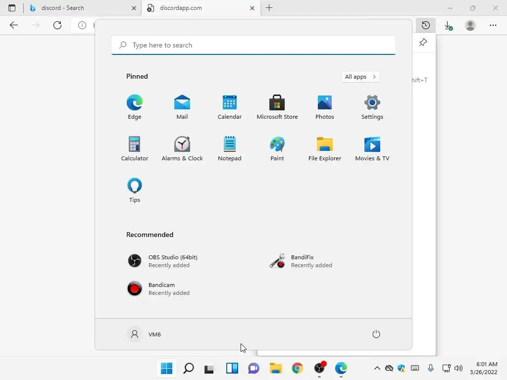Open the VM6 user account menu

click(x=144, y=334)
